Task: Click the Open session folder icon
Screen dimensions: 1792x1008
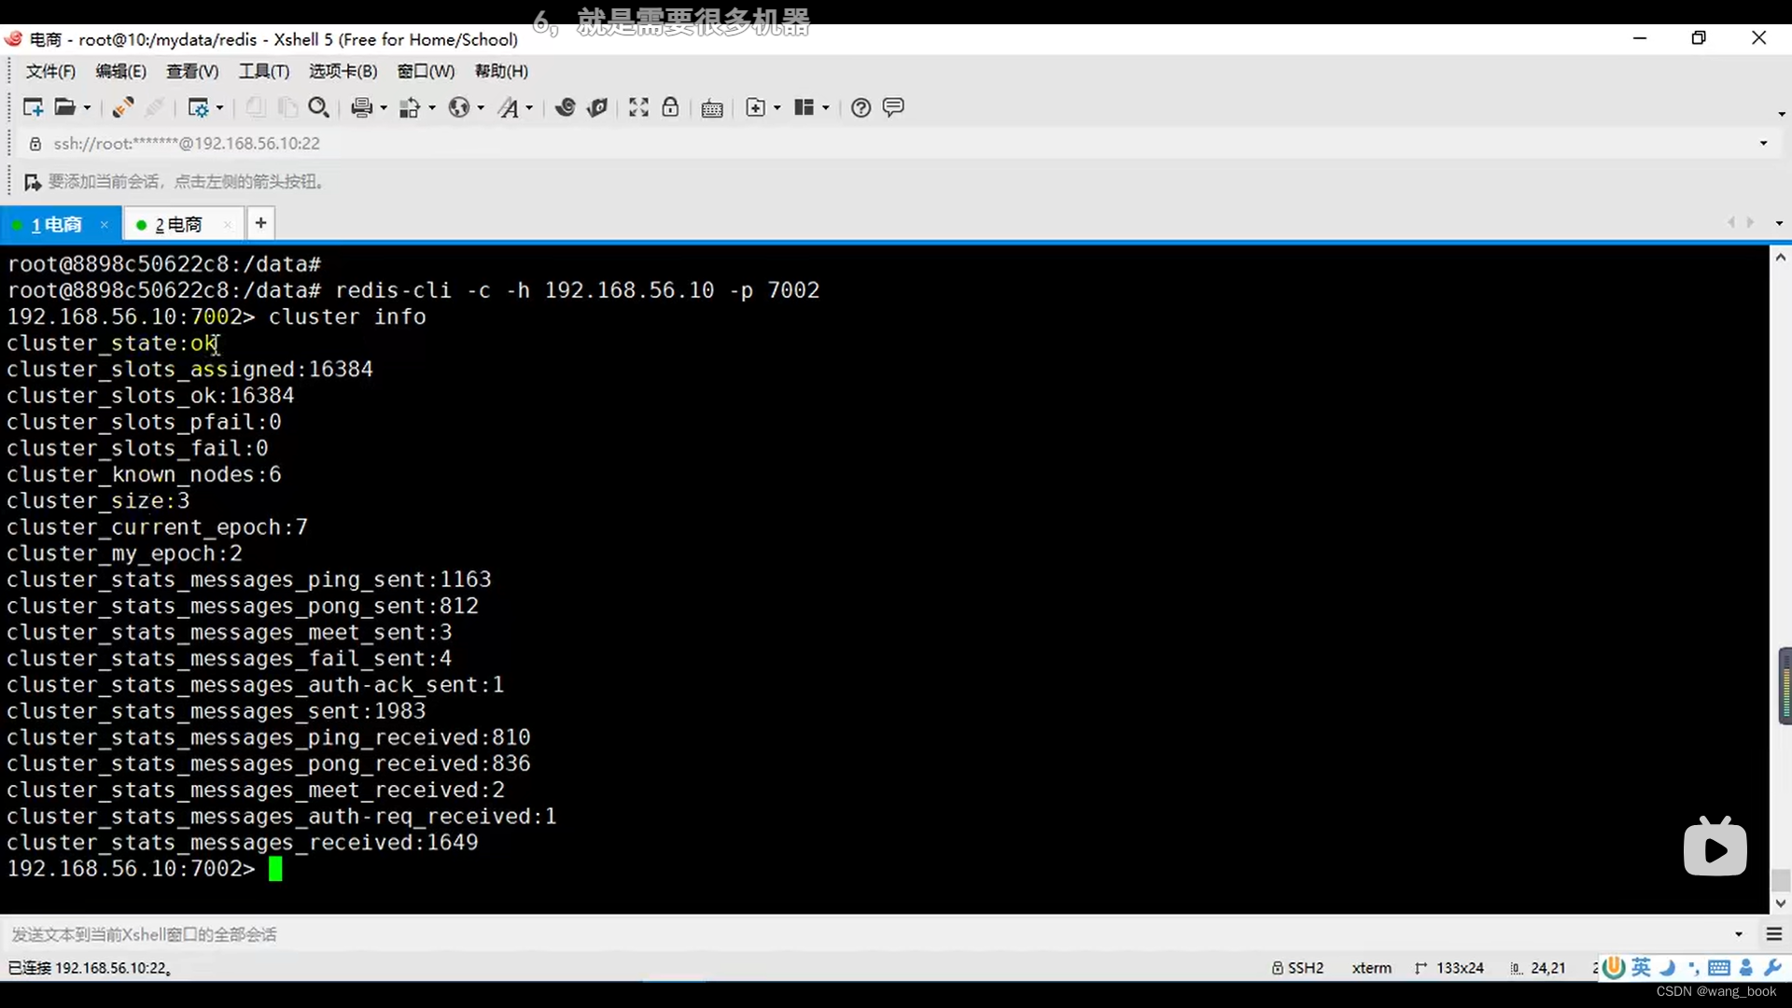Action: tap(64, 107)
